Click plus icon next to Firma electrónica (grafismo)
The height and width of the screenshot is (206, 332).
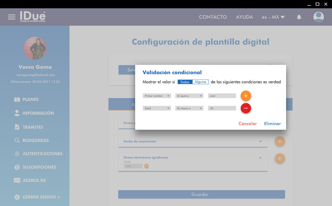pyautogui.click(x=280, y=159)
